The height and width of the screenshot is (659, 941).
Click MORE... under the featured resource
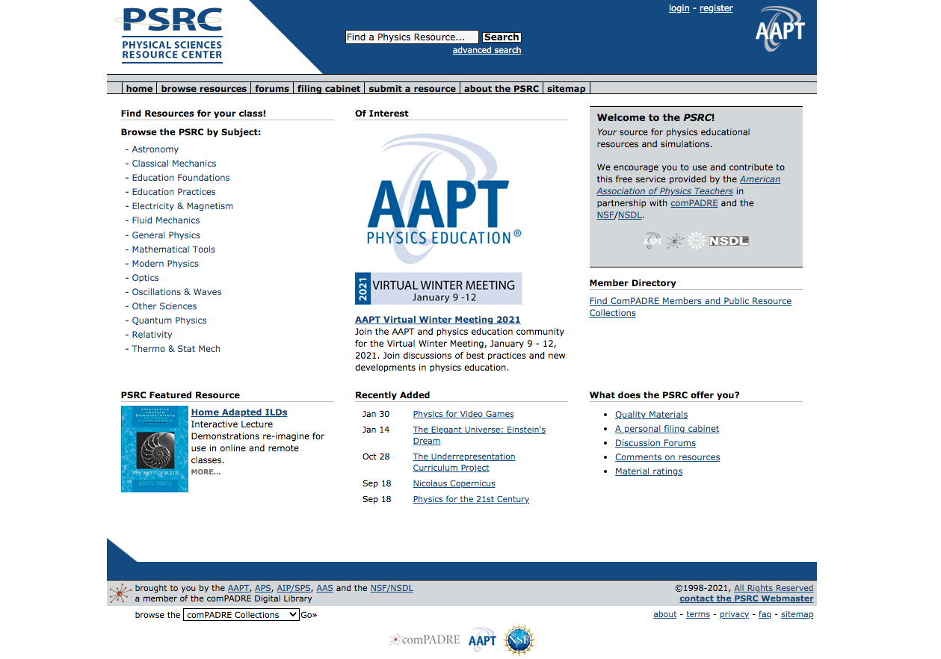pos(206,472)
